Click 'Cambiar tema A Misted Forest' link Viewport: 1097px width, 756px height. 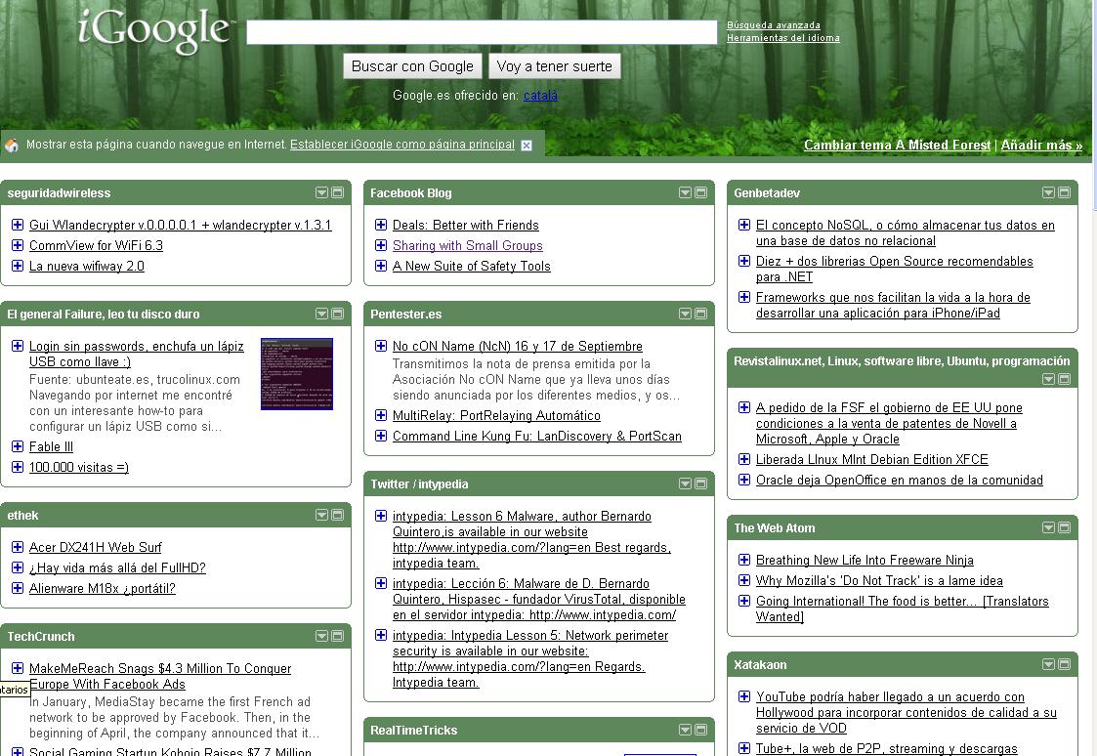tap(897, 145)
